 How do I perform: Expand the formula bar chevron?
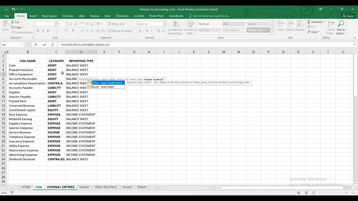click(355, 45)
